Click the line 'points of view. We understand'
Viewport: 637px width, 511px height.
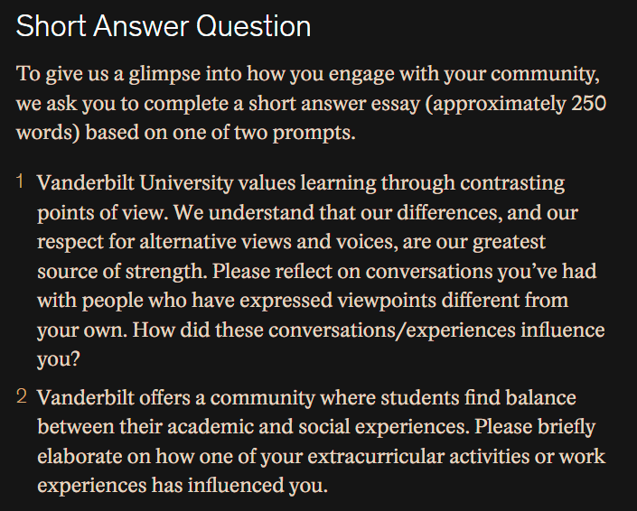click(307, 213)
